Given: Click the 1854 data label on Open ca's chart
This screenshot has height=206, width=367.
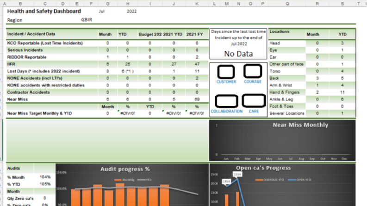Looking at the screenshot, I should (x=226, y=182).
